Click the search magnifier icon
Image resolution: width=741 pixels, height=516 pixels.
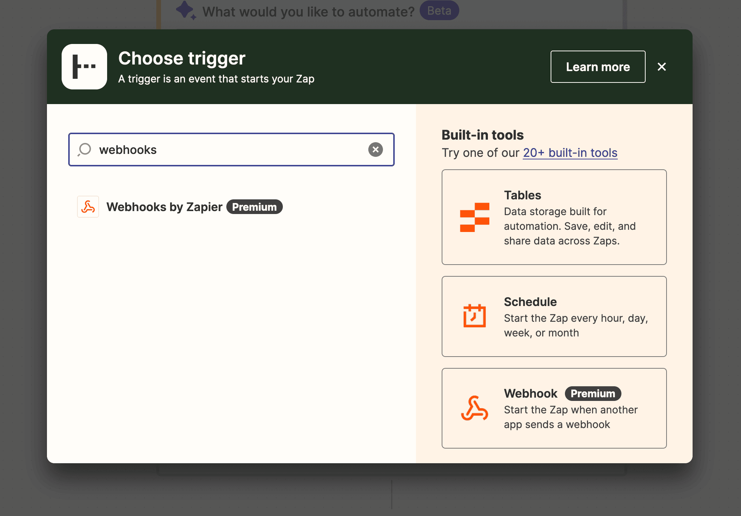click(85, 150)
